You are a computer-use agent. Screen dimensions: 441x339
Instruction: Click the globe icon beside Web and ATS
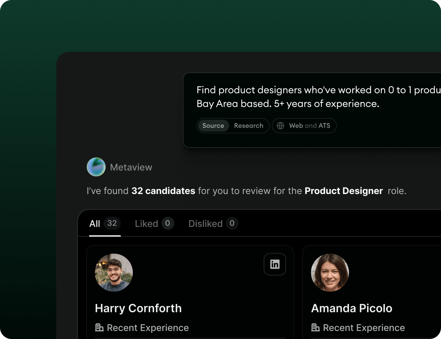[280, 126]
